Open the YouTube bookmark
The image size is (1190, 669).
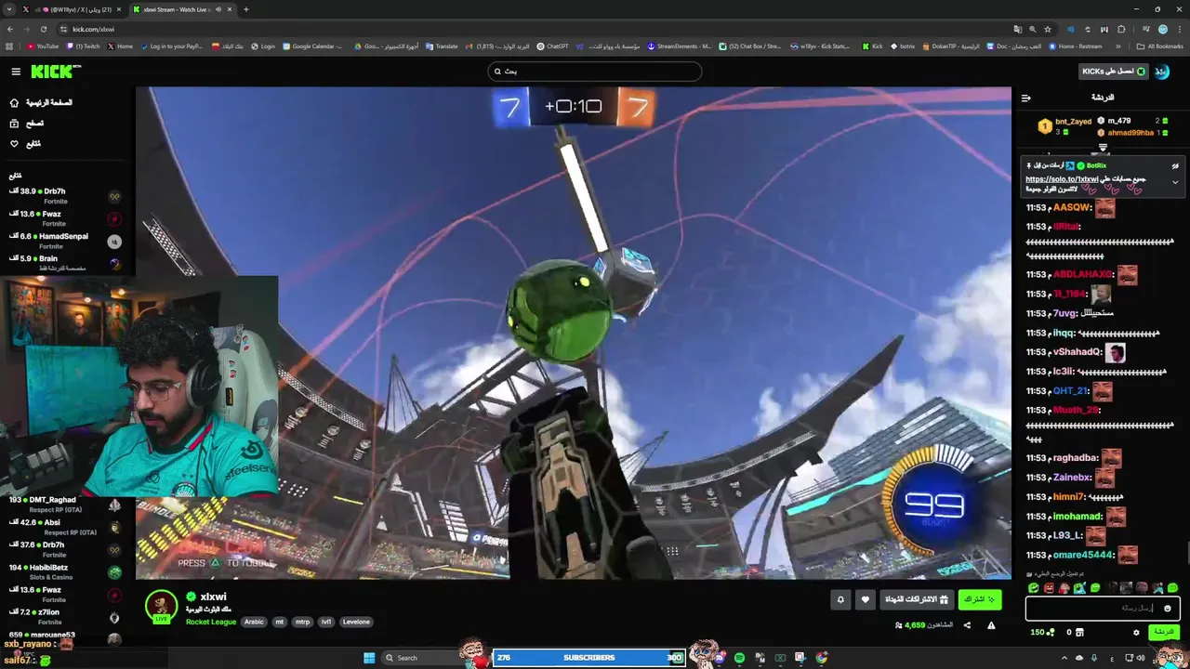pos(43,46)
